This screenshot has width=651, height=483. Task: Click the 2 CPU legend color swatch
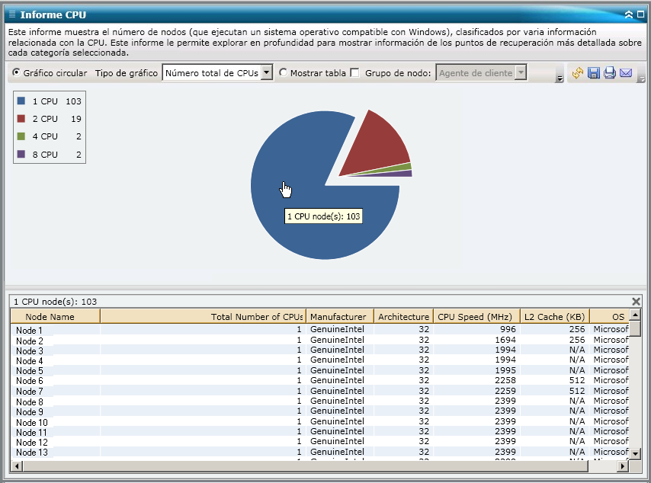(21, 119)
